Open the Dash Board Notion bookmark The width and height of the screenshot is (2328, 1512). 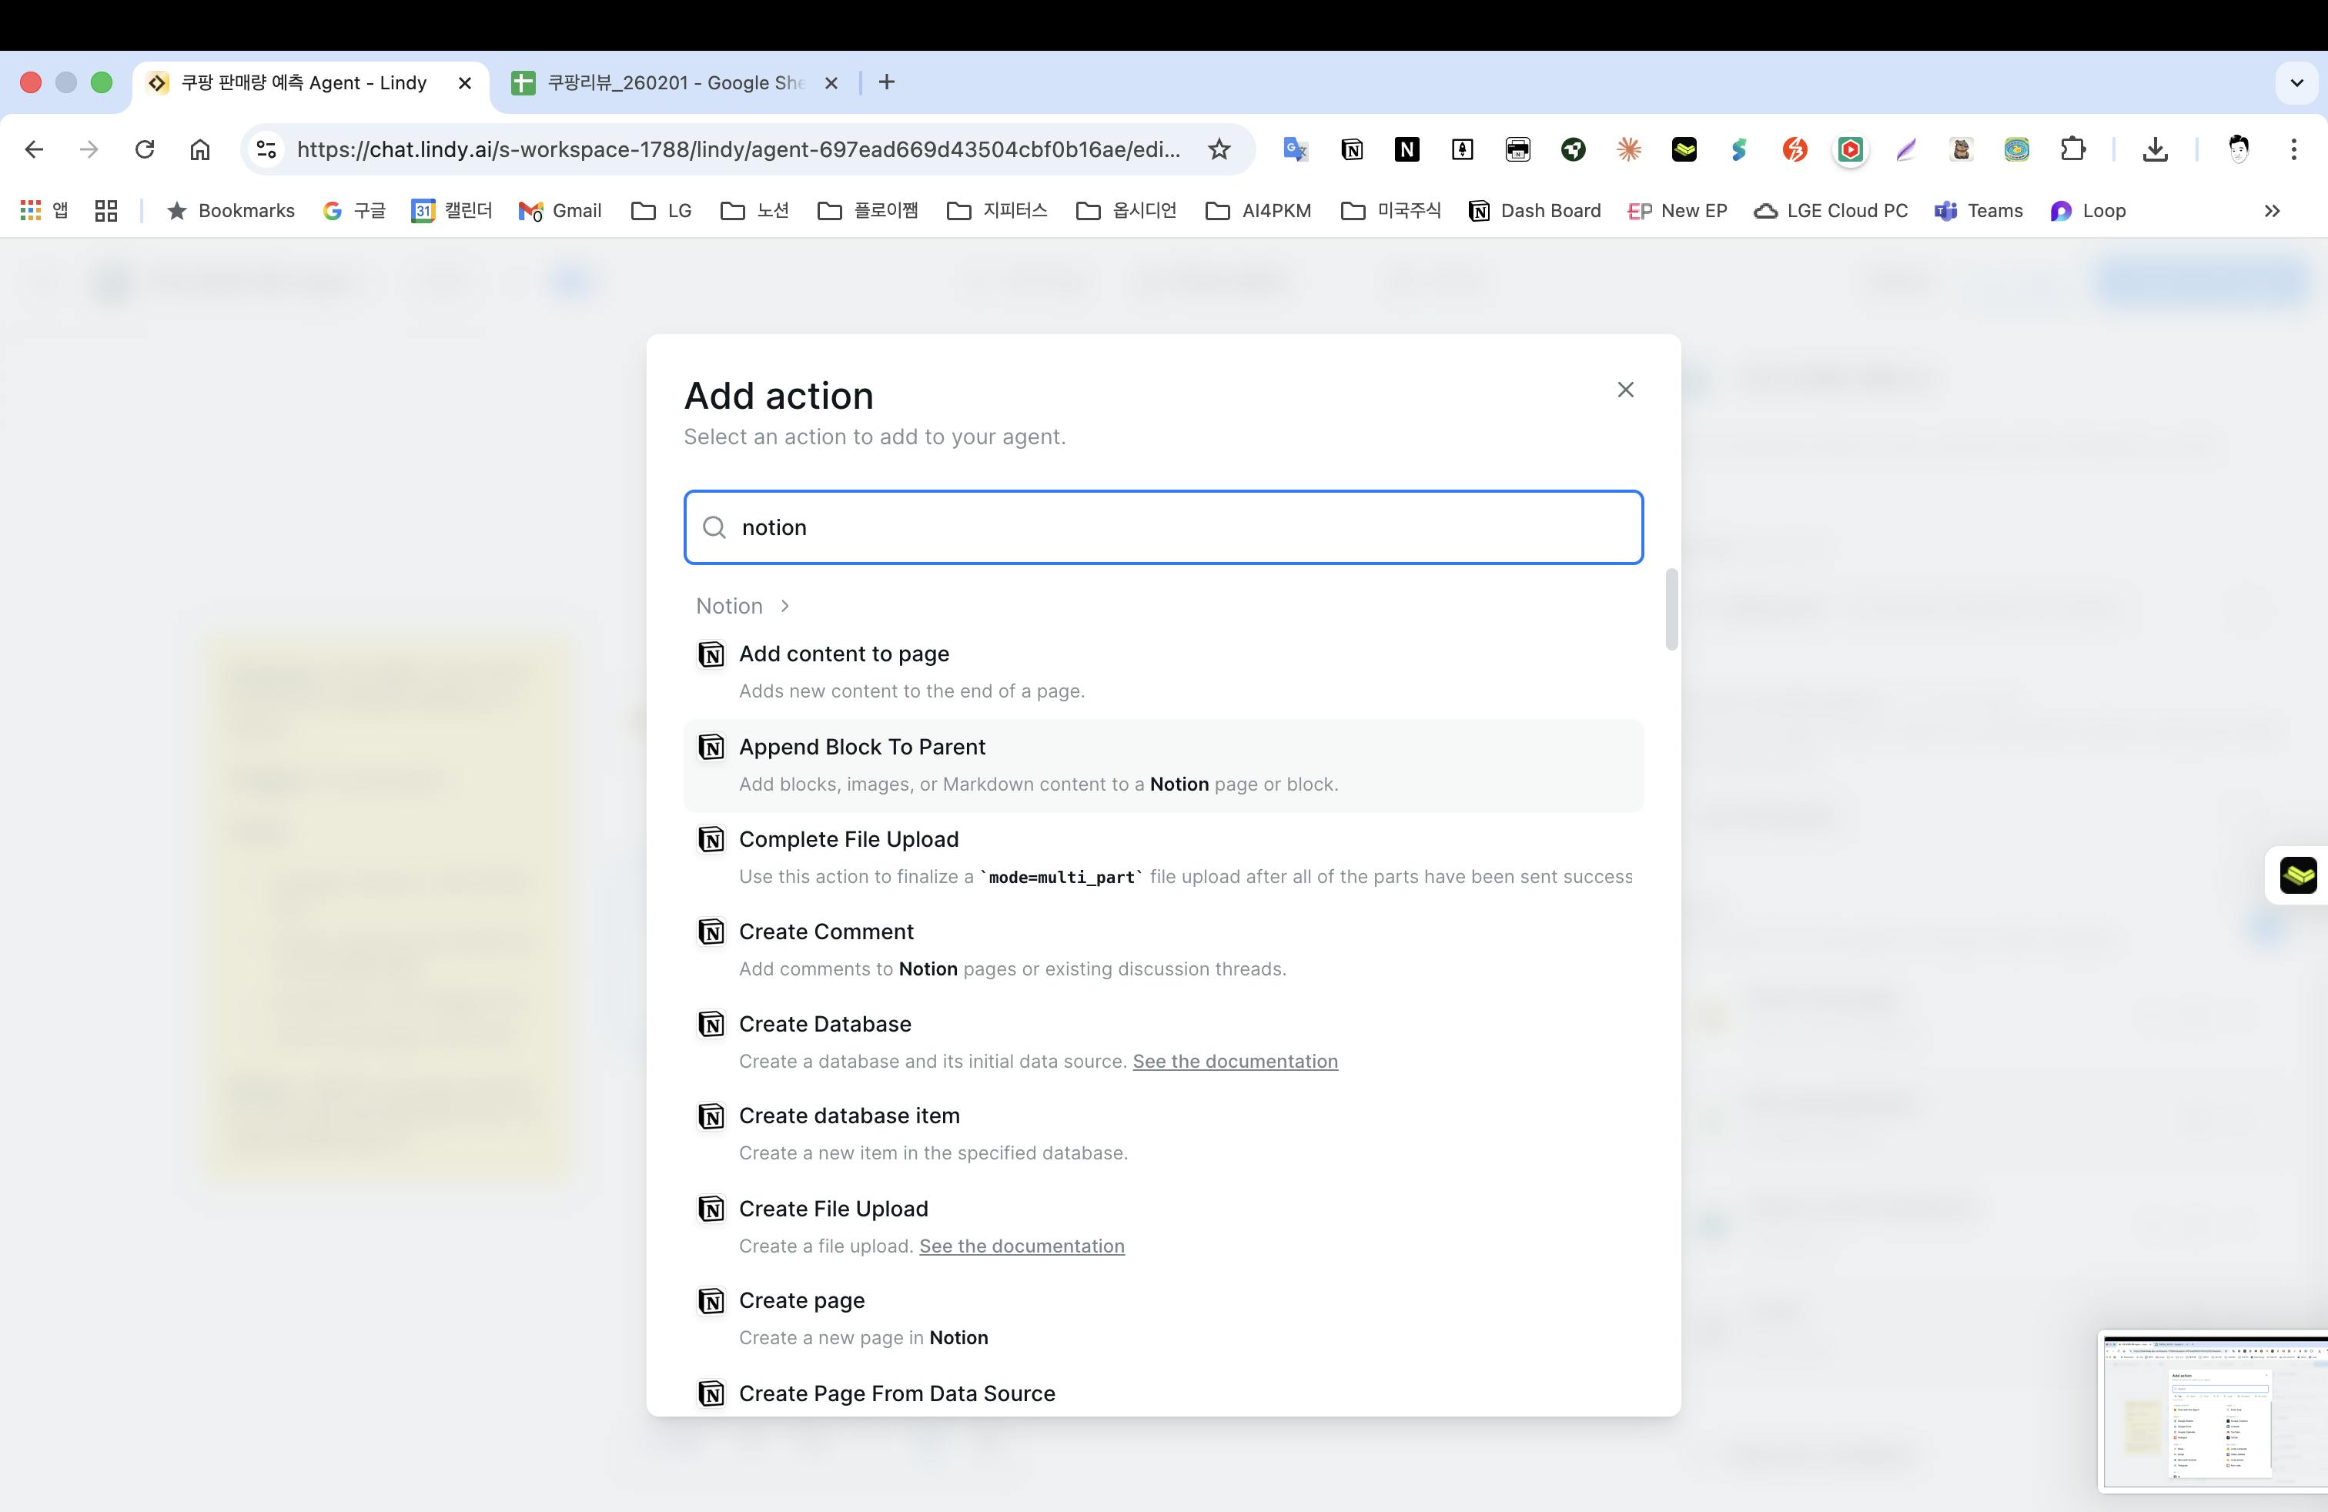(x=1534, y=211)
